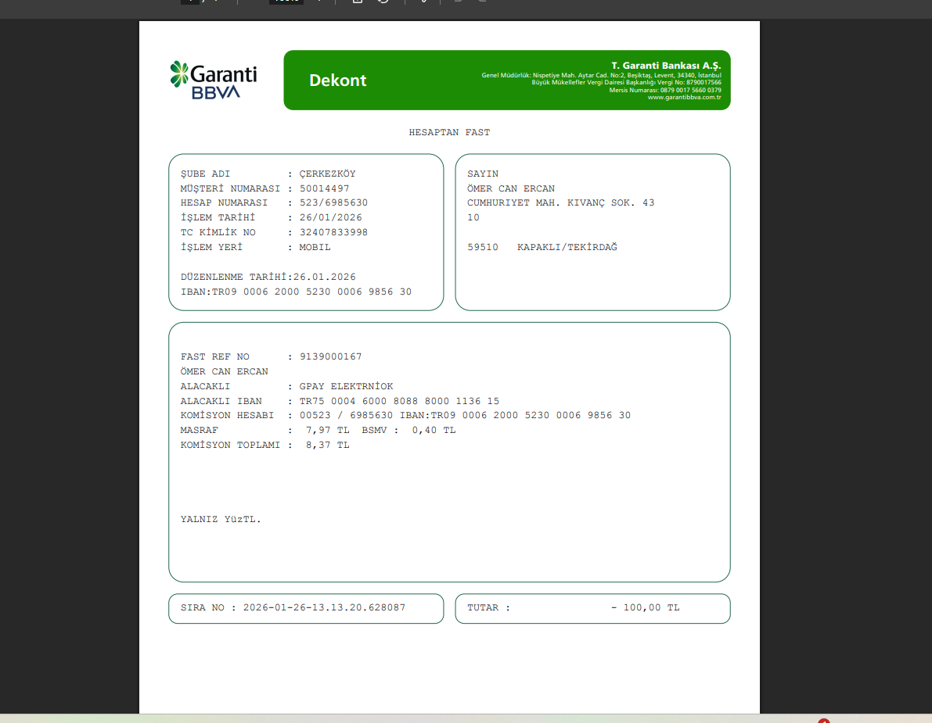The image size is (932, 723).
Task: Select 'Büyük Mükellefler Vergi Dairesi' line
Action: click(x=626, y=83)
